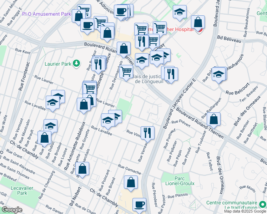Open the coffee cup marker near Rue Adoncour

(121, 12)
